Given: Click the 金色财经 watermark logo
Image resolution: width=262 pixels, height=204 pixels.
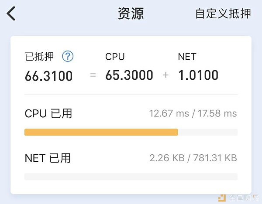Looking at the screenshot, I should click(239, 198).
